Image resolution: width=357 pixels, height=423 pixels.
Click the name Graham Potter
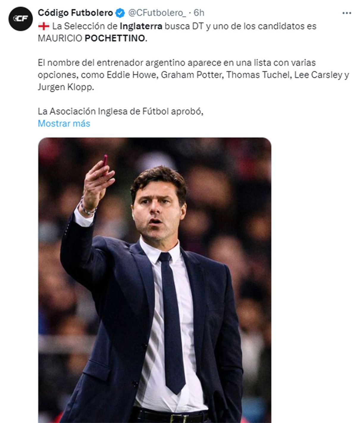192,75
